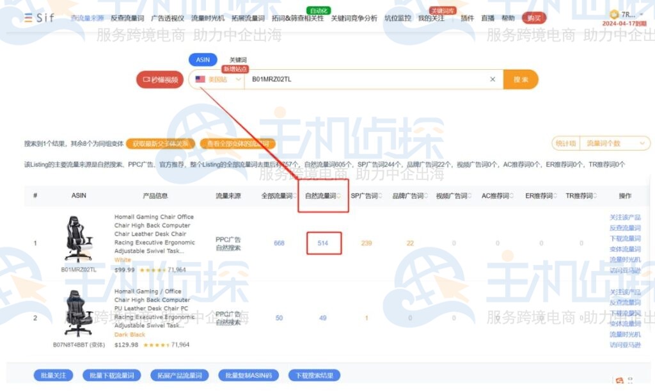Sort by 全部流量词 column header
The image size is (655, 392).
(x=279, y=195)
